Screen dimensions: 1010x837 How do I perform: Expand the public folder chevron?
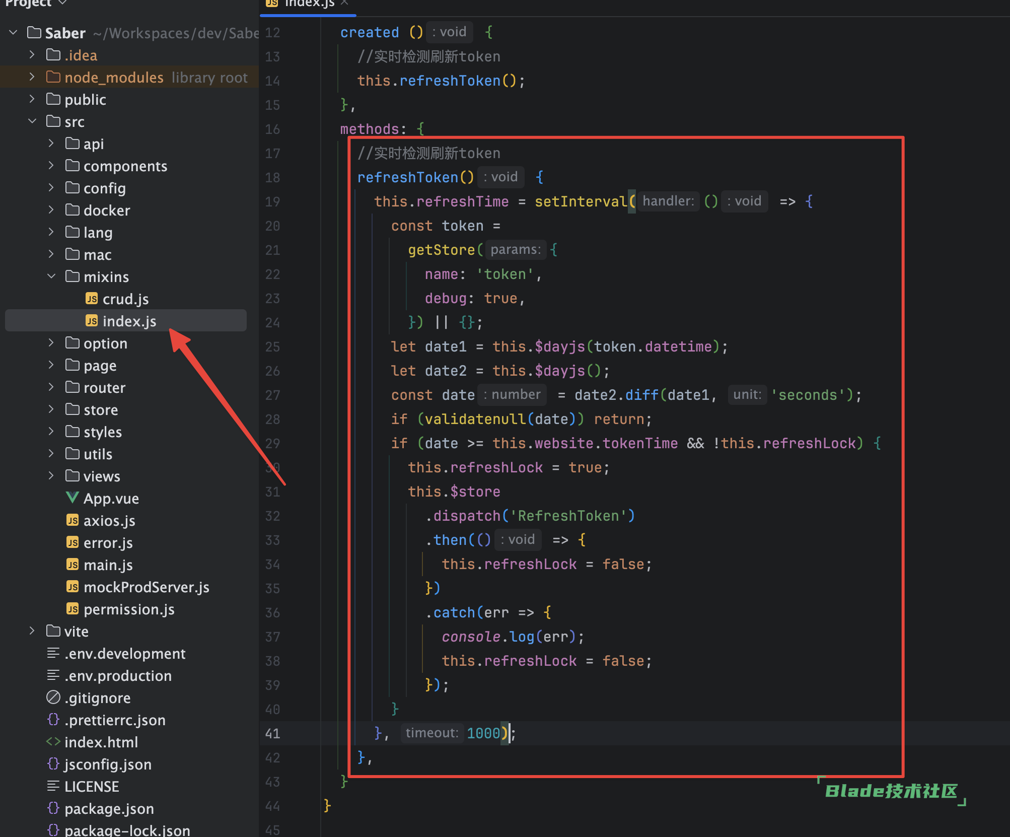pos(32,99)
